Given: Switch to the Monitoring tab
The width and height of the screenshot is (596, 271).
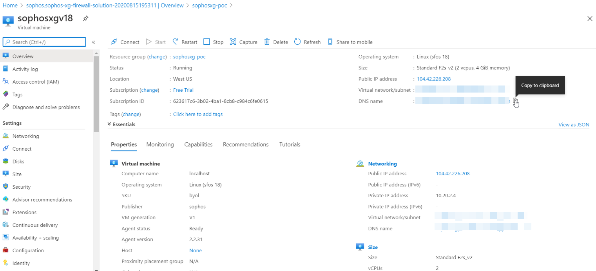Looking at the screenshot, I should [x=160, y=144].
